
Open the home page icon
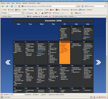(19, 6)
